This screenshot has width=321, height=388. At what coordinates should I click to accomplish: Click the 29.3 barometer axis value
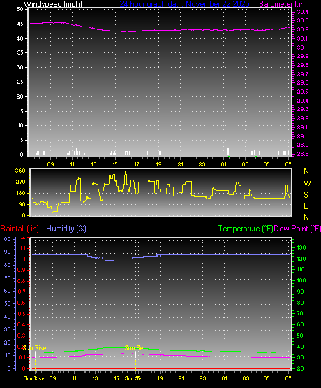coord(302,109)
